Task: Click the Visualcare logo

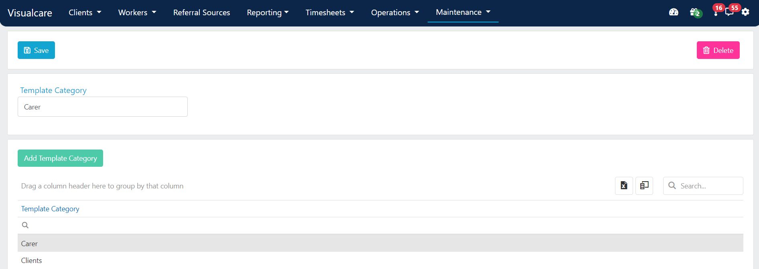Action: 30,13
